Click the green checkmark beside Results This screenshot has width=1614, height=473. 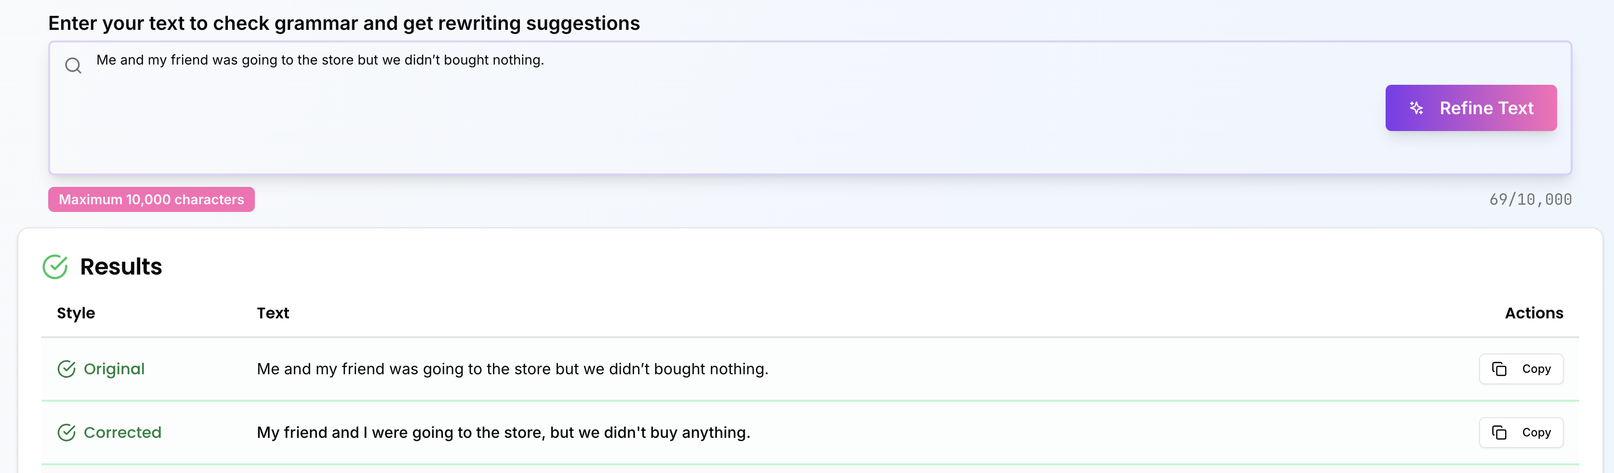pos(55,267)
